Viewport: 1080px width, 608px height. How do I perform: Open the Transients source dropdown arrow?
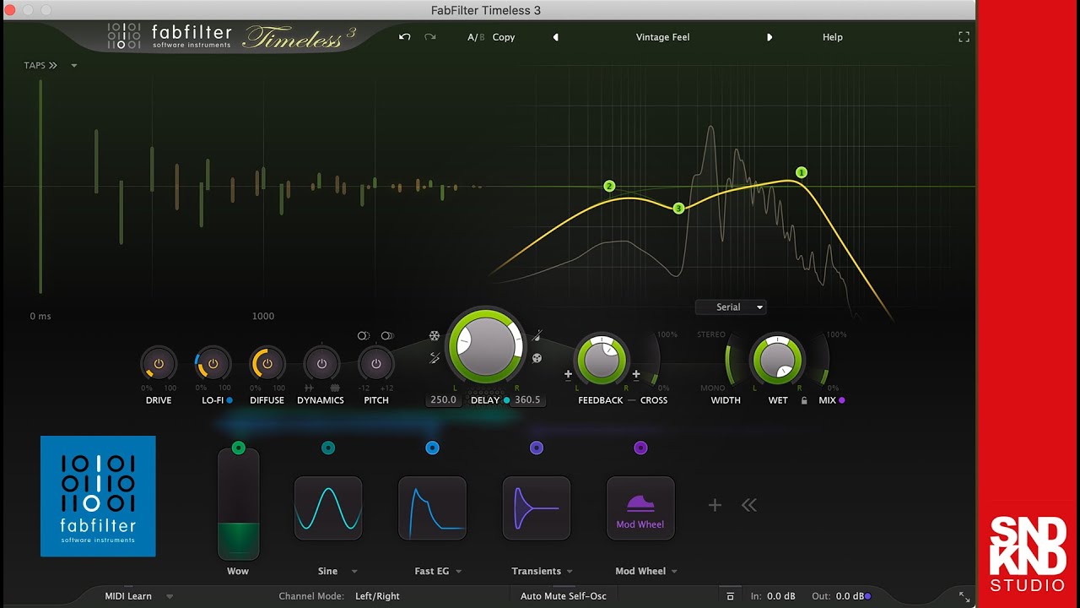coord(570,572)
